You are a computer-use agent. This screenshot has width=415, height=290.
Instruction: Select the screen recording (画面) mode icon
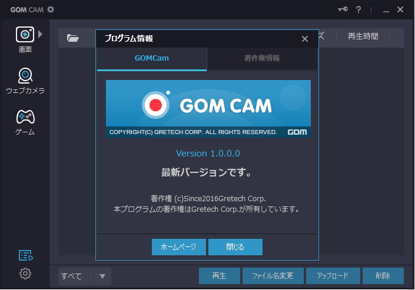(25, 34)
